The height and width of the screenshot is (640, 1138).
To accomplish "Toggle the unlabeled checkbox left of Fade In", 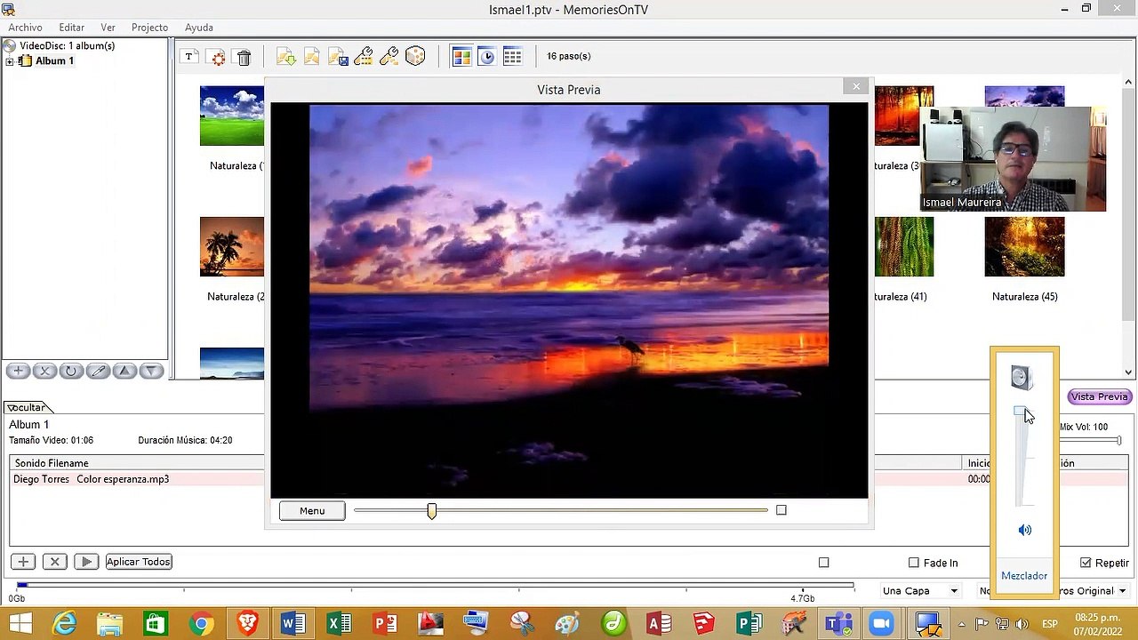I will point(823,563).
